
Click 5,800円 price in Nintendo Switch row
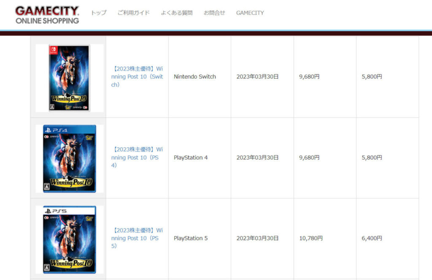pyautogui.click(x=372, y=77)
